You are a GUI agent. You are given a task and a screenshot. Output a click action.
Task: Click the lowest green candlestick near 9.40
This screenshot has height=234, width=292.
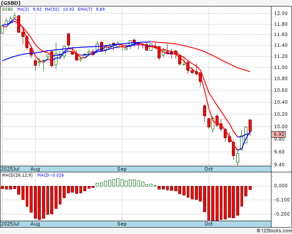237,158
